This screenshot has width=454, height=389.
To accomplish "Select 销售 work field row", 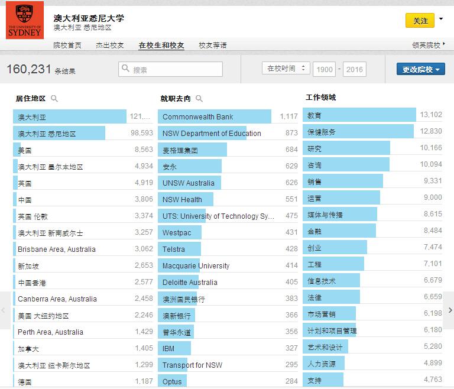I will click(372, 181).
